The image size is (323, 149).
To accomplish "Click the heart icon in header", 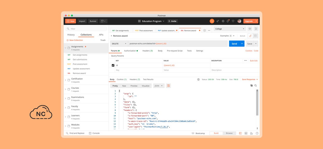I will click(233, 21).
